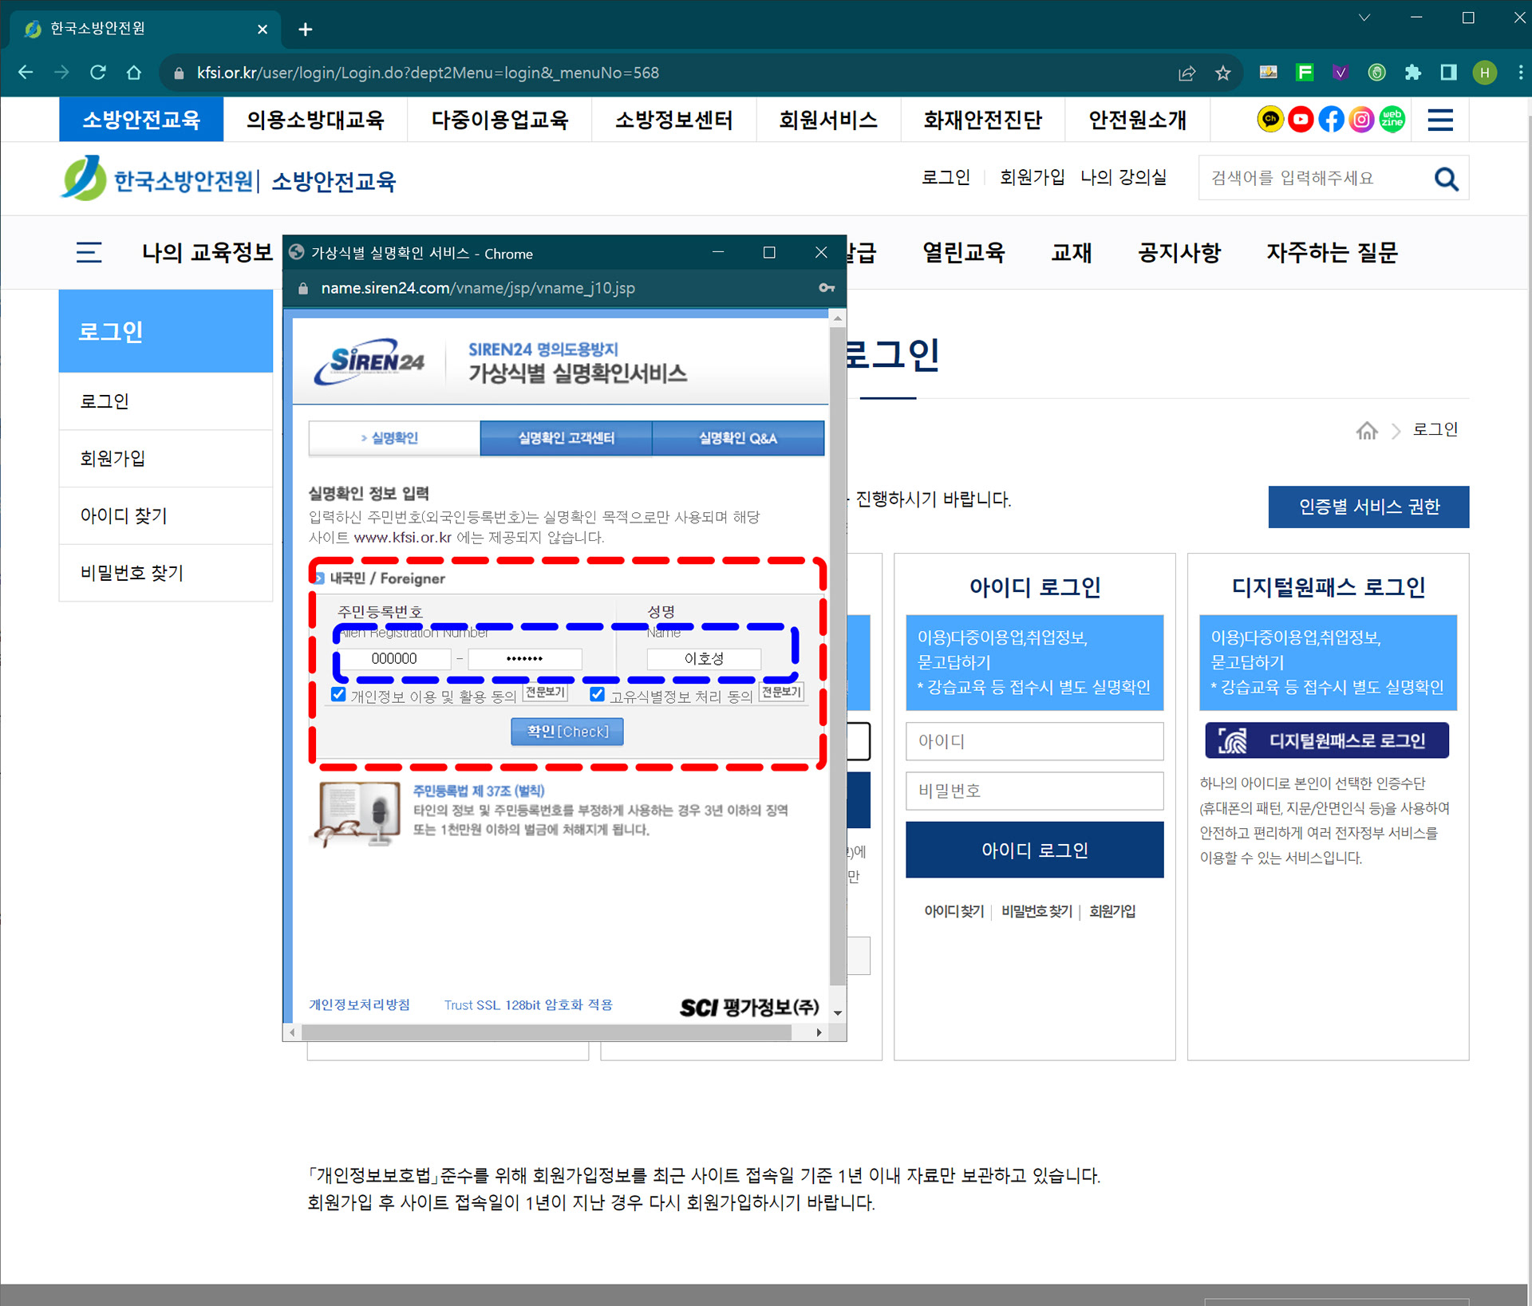This screenshot has height=1306, width=1532.
Task: Bookmark this page with star icon
Action: pyautogui.click(x=1222, y=73)
